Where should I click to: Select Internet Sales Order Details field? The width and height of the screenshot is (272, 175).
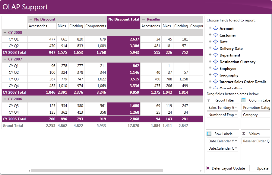click(x=243, y=82)
